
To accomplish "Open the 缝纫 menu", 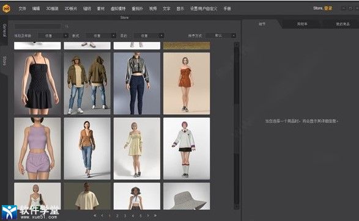I will click(87, 9).
